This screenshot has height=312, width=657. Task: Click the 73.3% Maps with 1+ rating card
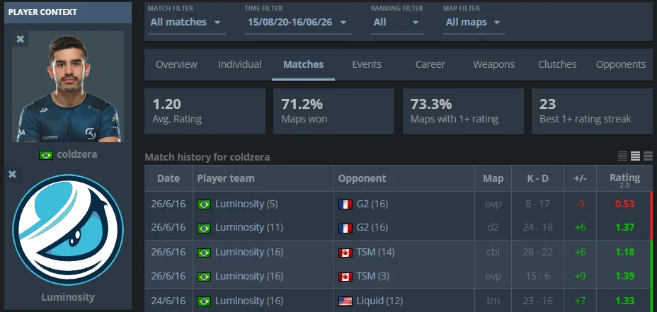point(463,111)
